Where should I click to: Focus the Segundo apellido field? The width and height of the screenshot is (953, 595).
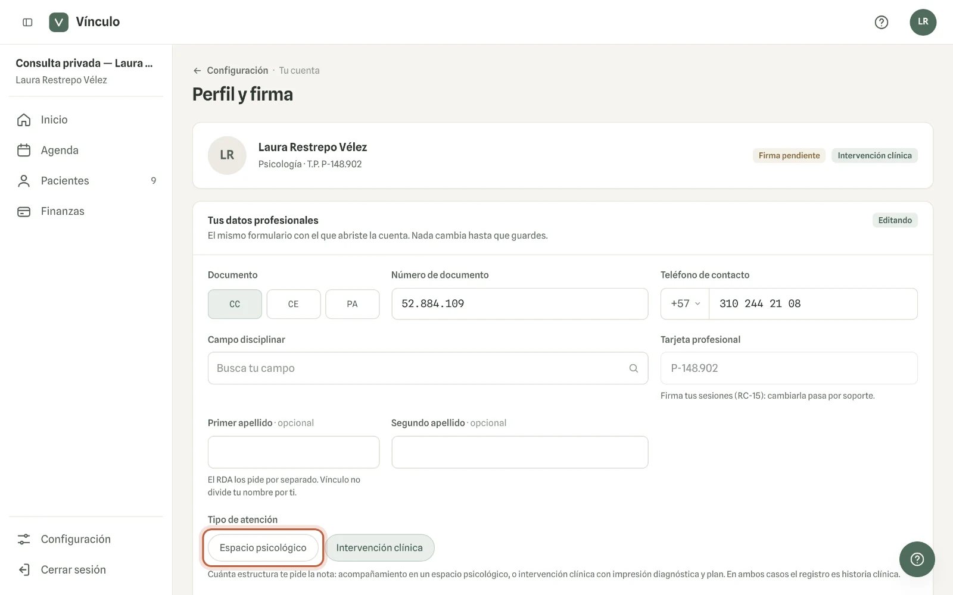click(x=520, y=452)
